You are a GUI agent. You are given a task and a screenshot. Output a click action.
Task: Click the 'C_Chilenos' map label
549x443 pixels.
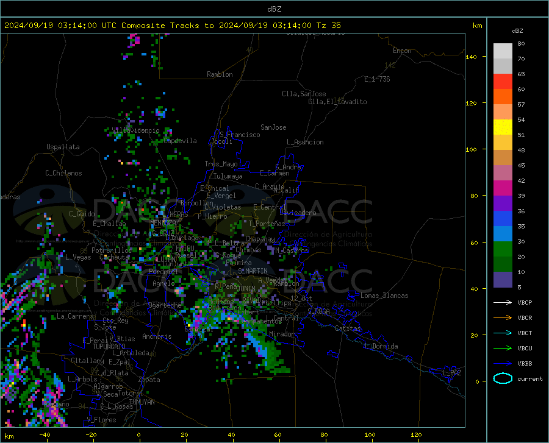pyautogui.click(x=63, y=173)
